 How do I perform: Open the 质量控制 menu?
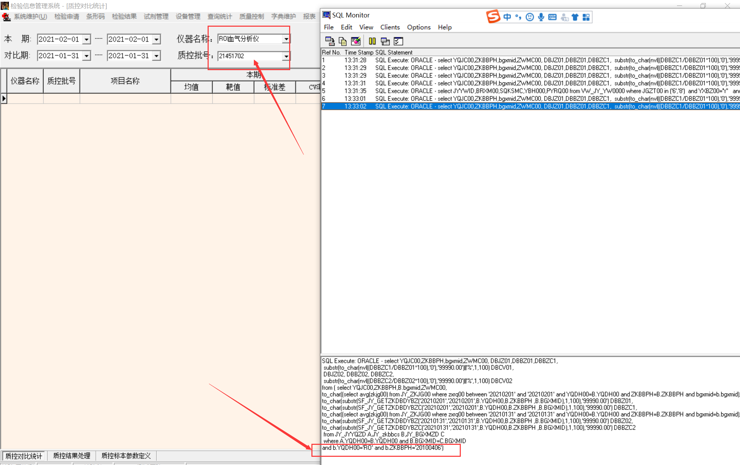click(251, 16)
